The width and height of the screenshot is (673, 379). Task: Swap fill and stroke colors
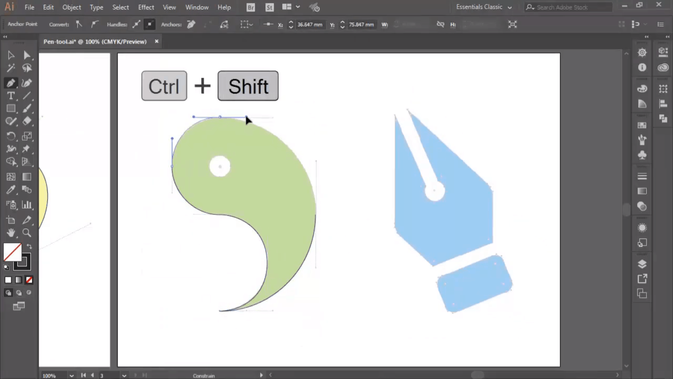click(29, 246)
